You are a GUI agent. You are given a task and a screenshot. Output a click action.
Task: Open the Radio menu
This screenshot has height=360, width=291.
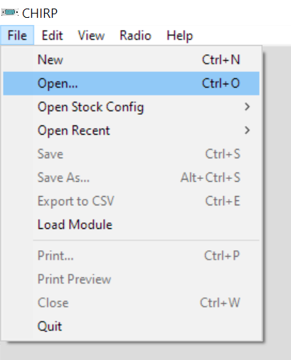[x=135, y=36]
